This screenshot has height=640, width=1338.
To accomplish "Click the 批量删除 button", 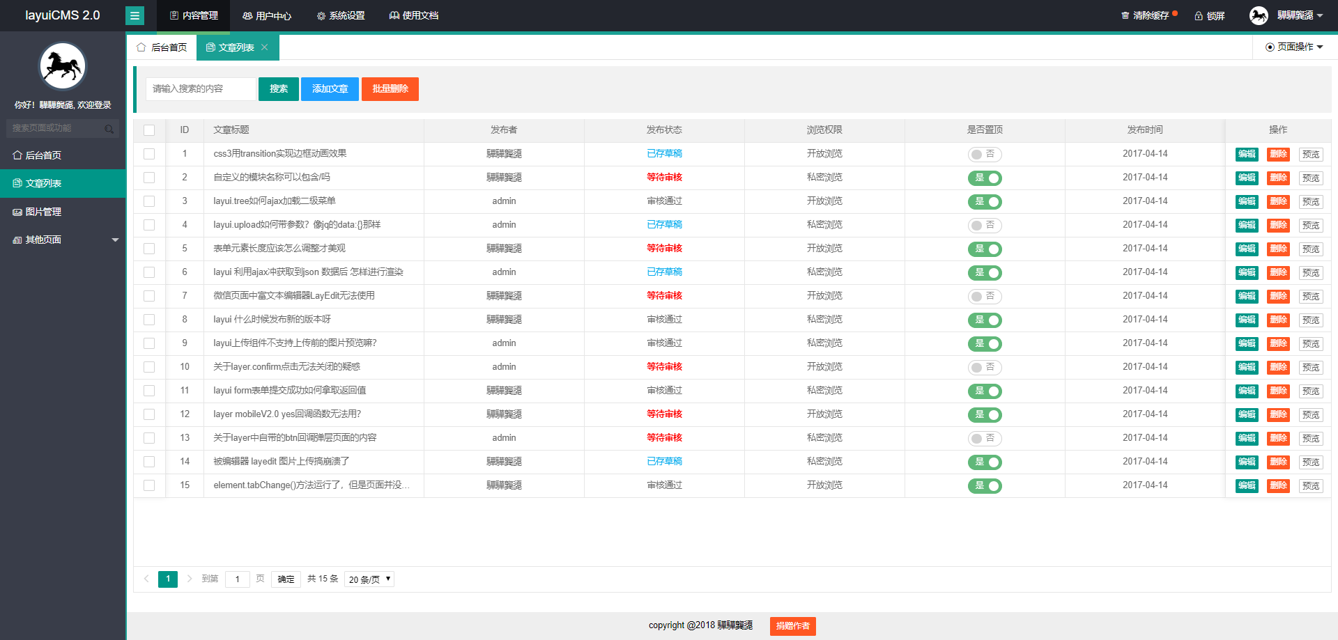I will (390, 89).
